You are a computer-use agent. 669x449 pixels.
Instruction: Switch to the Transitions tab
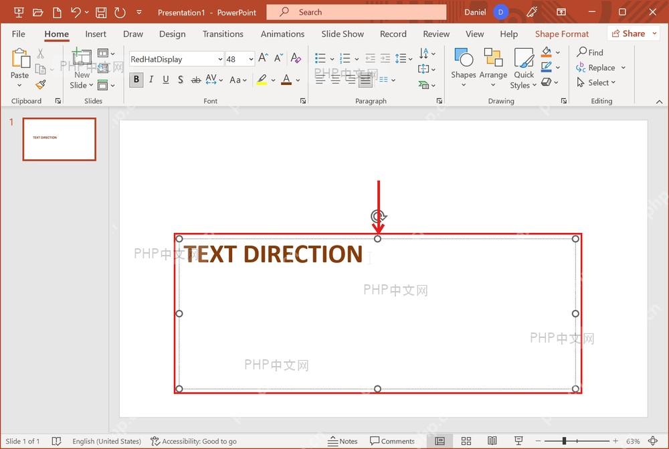[x=223, y=33]
